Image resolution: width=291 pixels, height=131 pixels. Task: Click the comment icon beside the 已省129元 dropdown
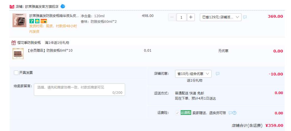245,17
